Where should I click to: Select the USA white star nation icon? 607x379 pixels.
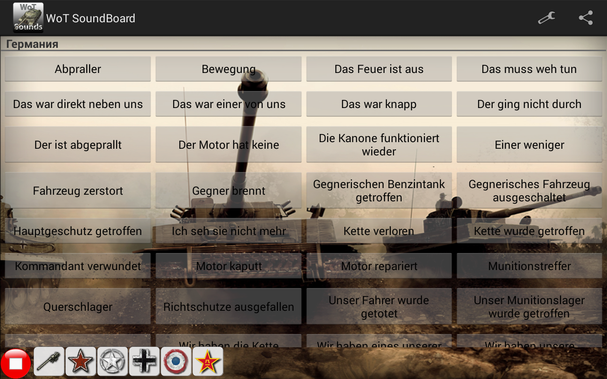113,361
